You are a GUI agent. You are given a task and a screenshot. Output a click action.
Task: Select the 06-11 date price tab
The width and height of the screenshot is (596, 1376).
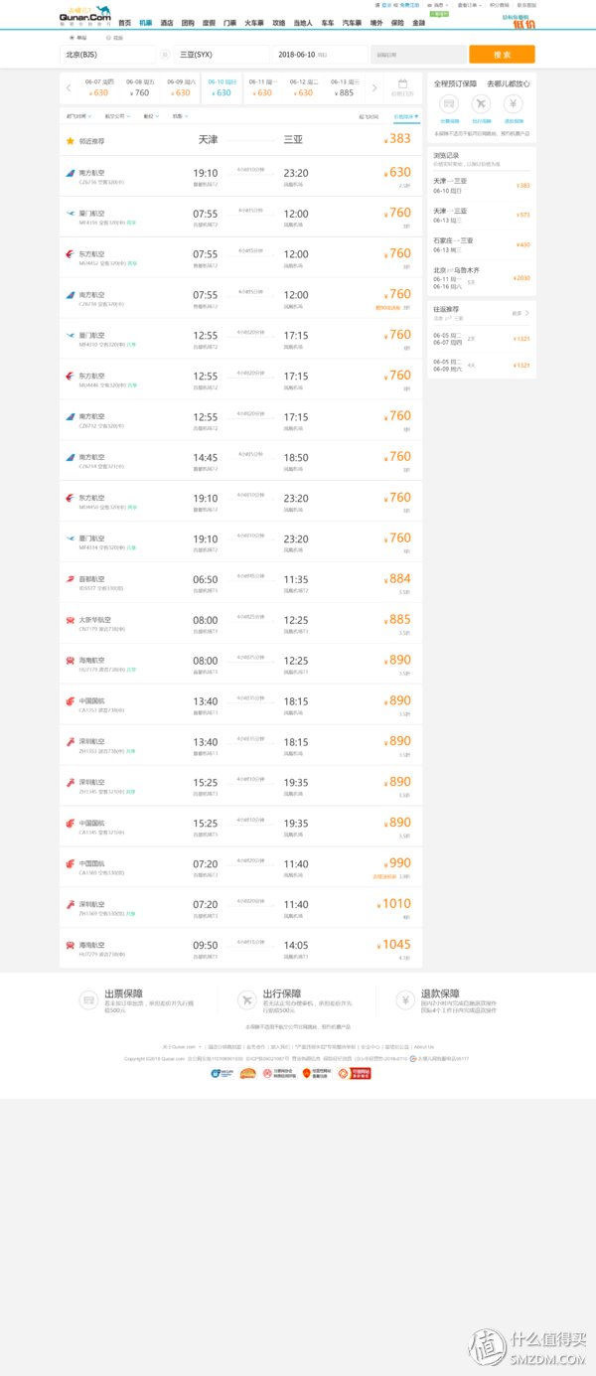point(263,87)
